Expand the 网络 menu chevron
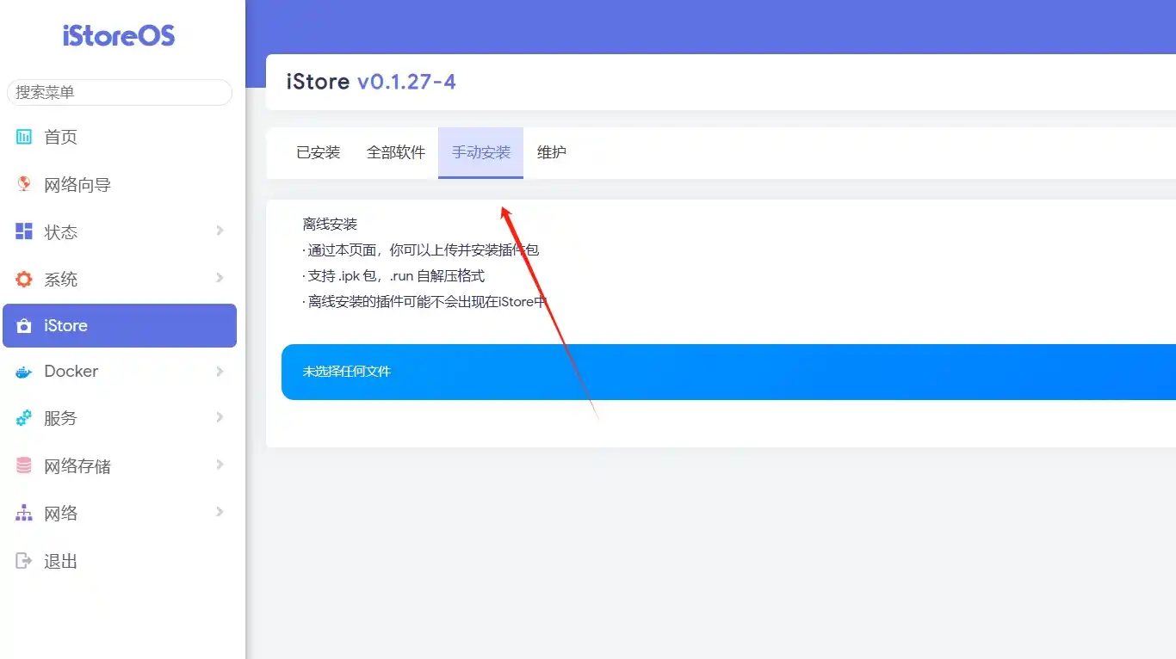The height and width of the screenshot is (659, 1176). pos(220,512)
